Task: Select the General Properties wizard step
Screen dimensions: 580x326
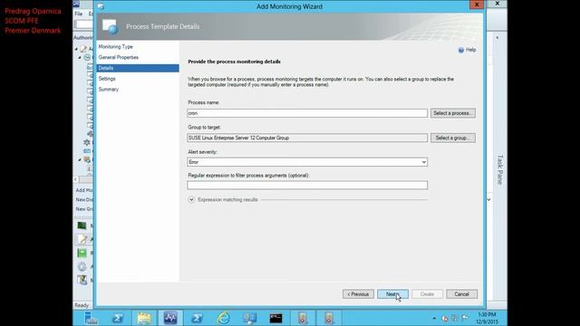Action: pyautogui.click(x=119, y=57)
